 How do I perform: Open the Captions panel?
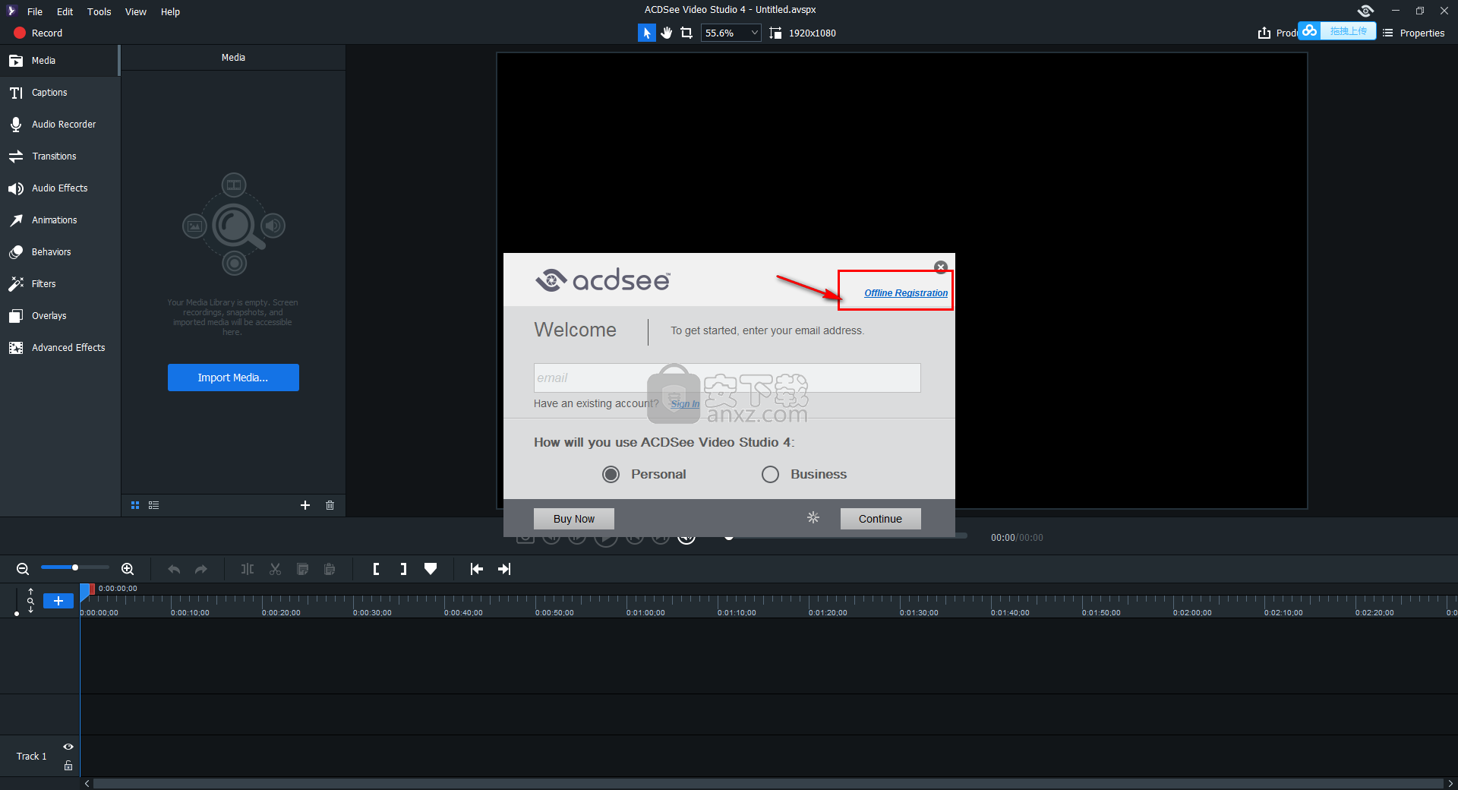pyautogui.click(x=59, y=93)
